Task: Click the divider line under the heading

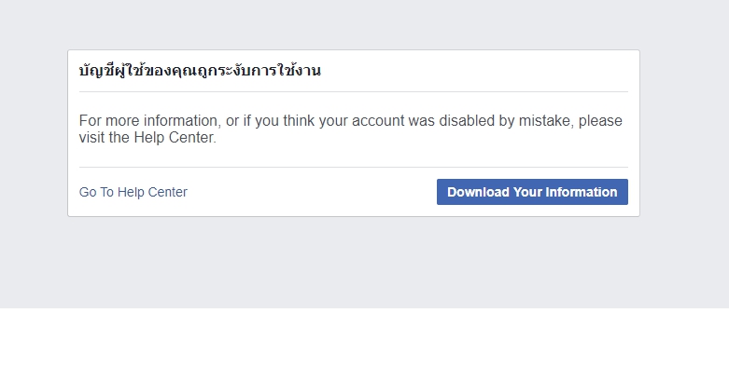Action: 353,91
